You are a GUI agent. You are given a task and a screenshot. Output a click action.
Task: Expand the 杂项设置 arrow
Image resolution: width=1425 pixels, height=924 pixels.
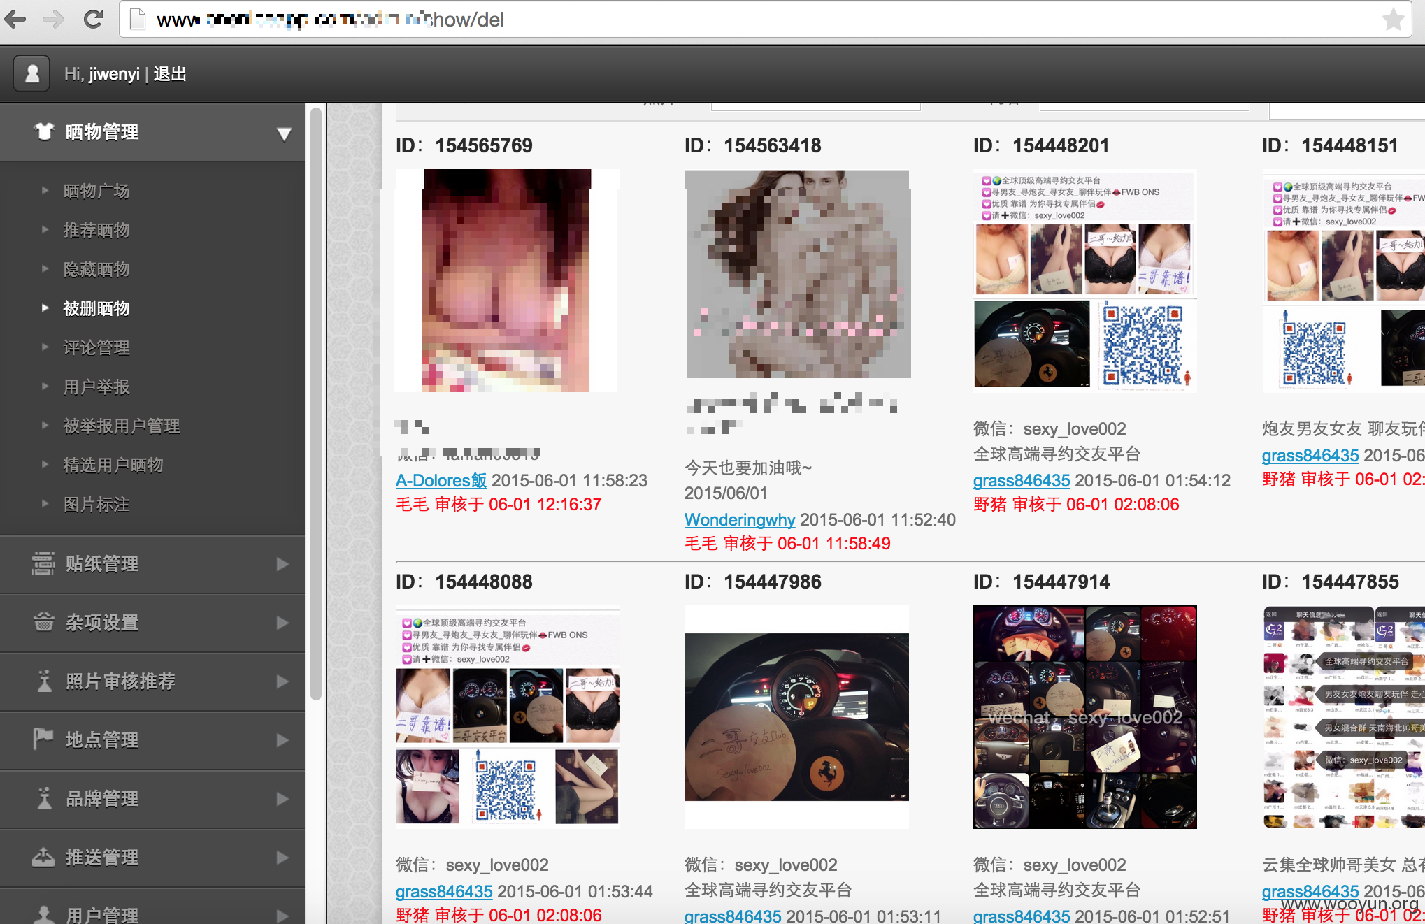tap(282, 623)
